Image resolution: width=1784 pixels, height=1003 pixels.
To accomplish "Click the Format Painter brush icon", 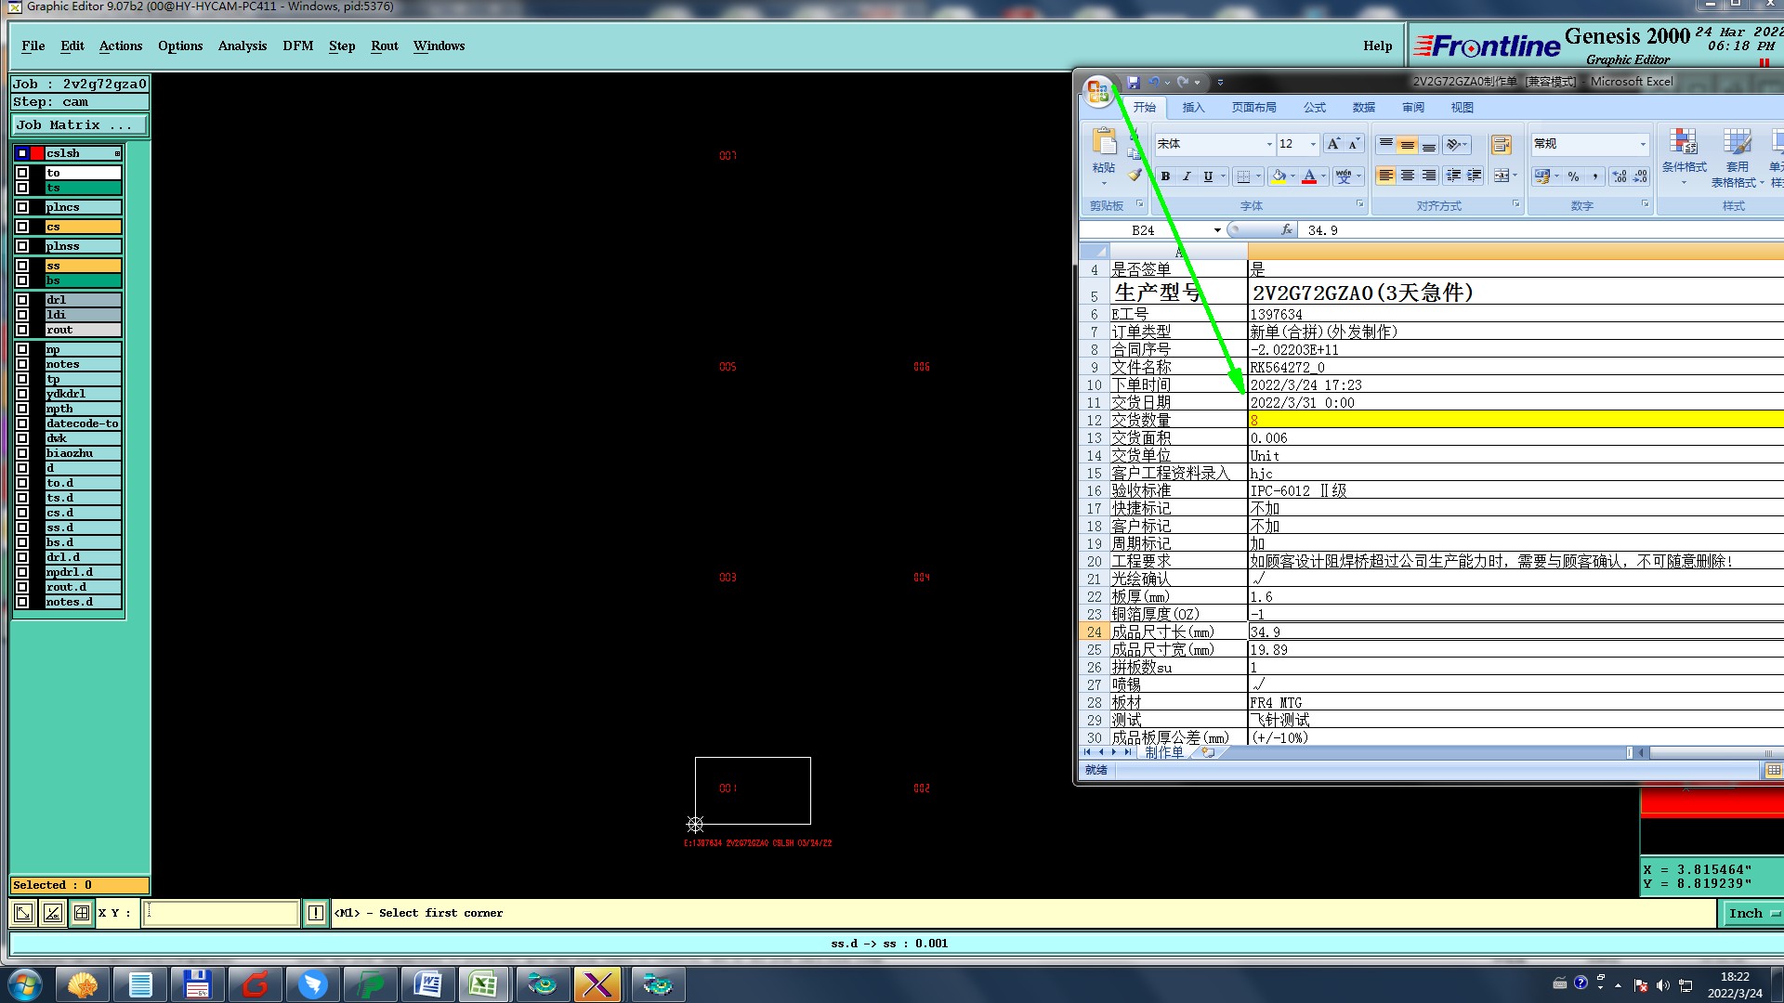I will click(1135, 175).
